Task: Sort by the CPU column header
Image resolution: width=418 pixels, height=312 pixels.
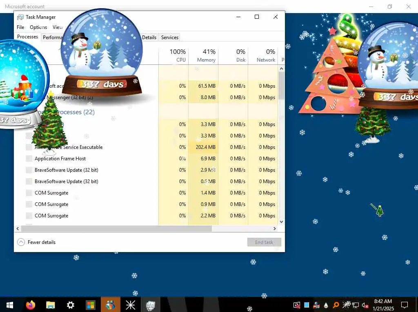Action: pos(173,55)
